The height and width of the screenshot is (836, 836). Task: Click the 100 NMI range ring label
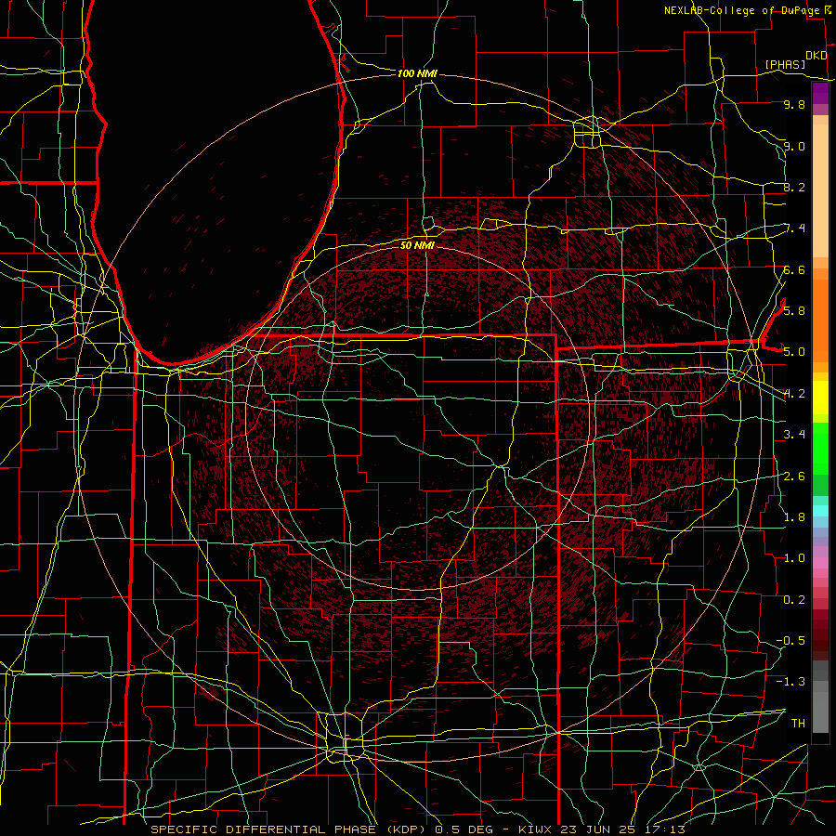[417, 73]
